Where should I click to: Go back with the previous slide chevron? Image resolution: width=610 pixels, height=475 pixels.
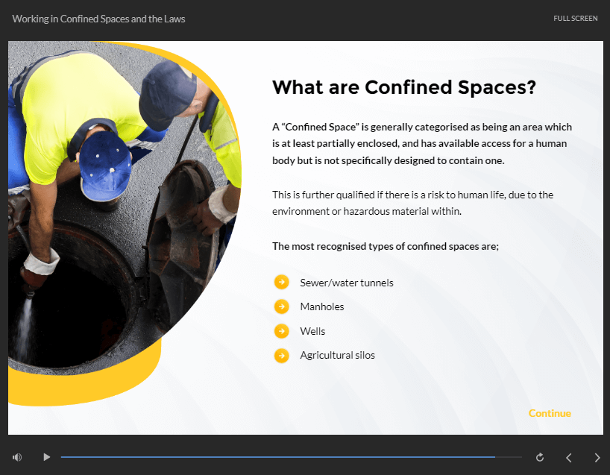pyautogui.click(x=568, y=456)
